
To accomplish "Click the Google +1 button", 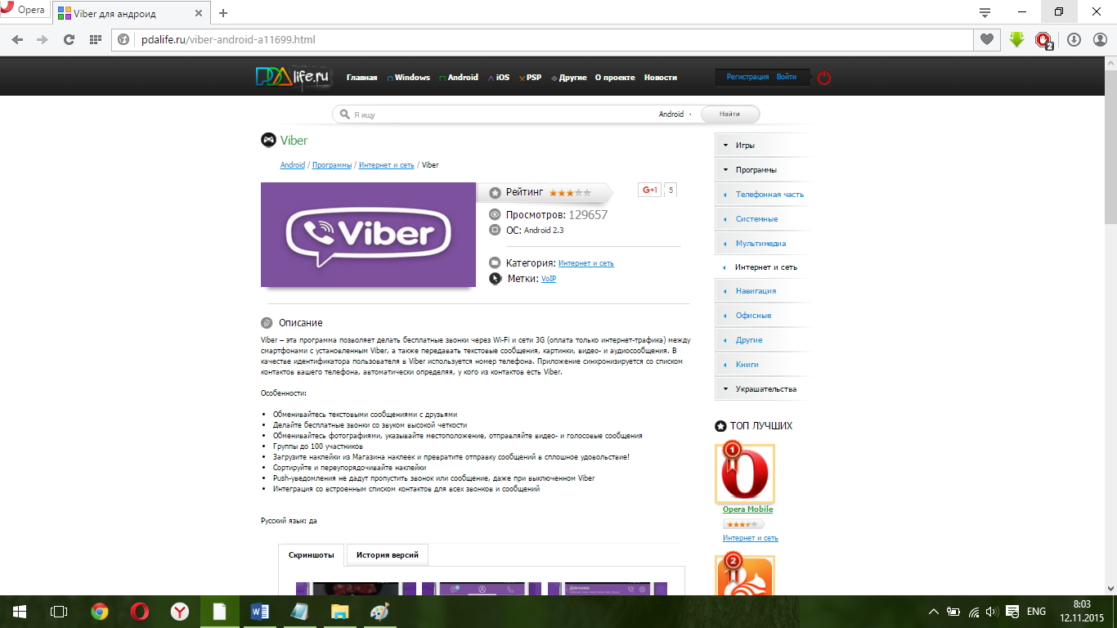I will [650, 191].
